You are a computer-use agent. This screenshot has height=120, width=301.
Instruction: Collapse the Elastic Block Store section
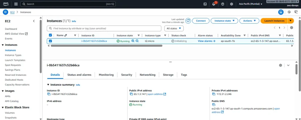click(3, 107)
